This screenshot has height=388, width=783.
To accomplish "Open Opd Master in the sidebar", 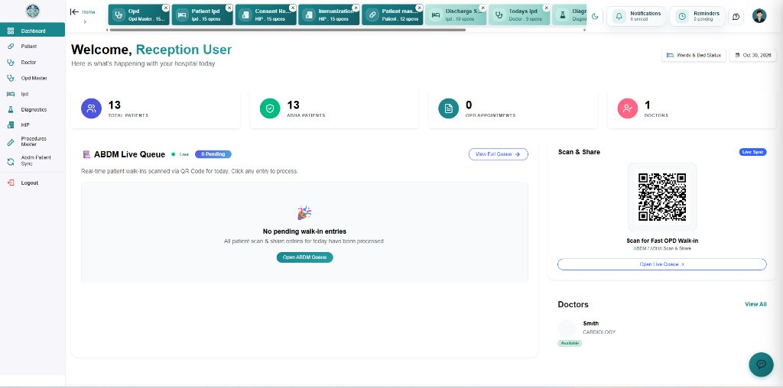I will 32,79.
